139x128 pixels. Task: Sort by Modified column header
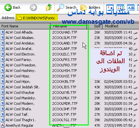coord(121,26)
